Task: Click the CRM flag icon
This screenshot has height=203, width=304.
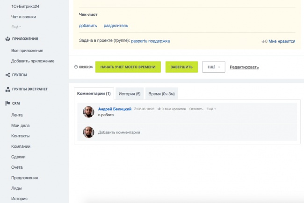Action: 7,103
